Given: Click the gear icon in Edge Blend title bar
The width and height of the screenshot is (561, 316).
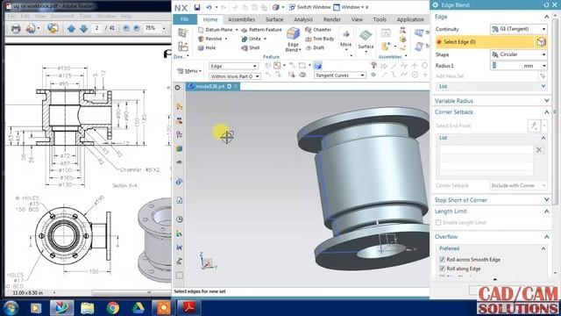Looking at the screenshot, I should (x=436, y=5).
